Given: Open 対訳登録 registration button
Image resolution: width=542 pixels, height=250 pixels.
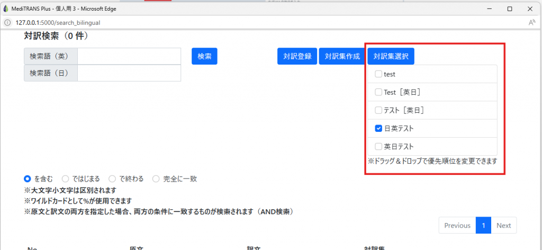Looking at the screenshot, I should point(297,56).
